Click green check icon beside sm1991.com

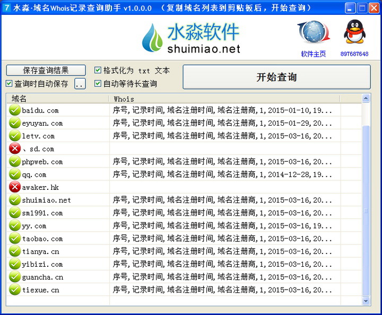pos(15,213)
